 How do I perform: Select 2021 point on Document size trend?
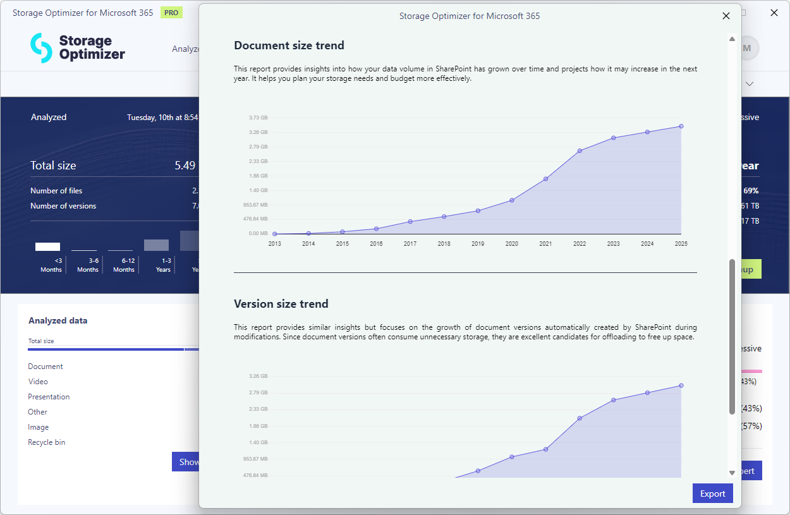point(545,179)
